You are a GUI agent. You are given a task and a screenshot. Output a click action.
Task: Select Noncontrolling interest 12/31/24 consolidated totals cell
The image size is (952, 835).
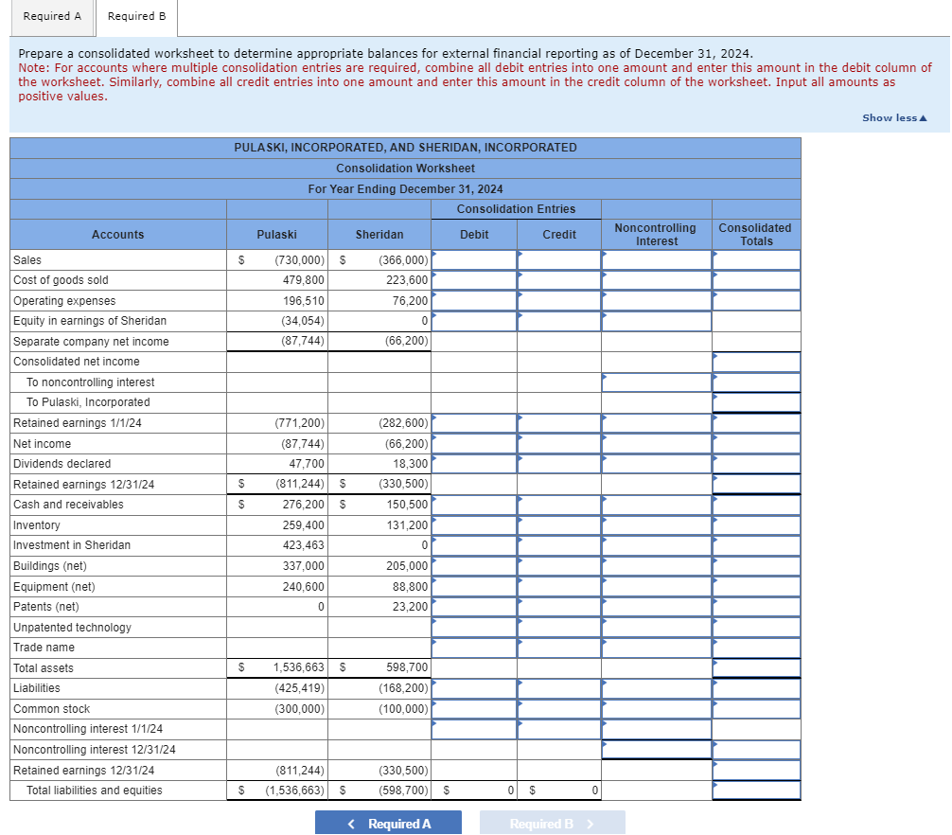pos(756,750)
